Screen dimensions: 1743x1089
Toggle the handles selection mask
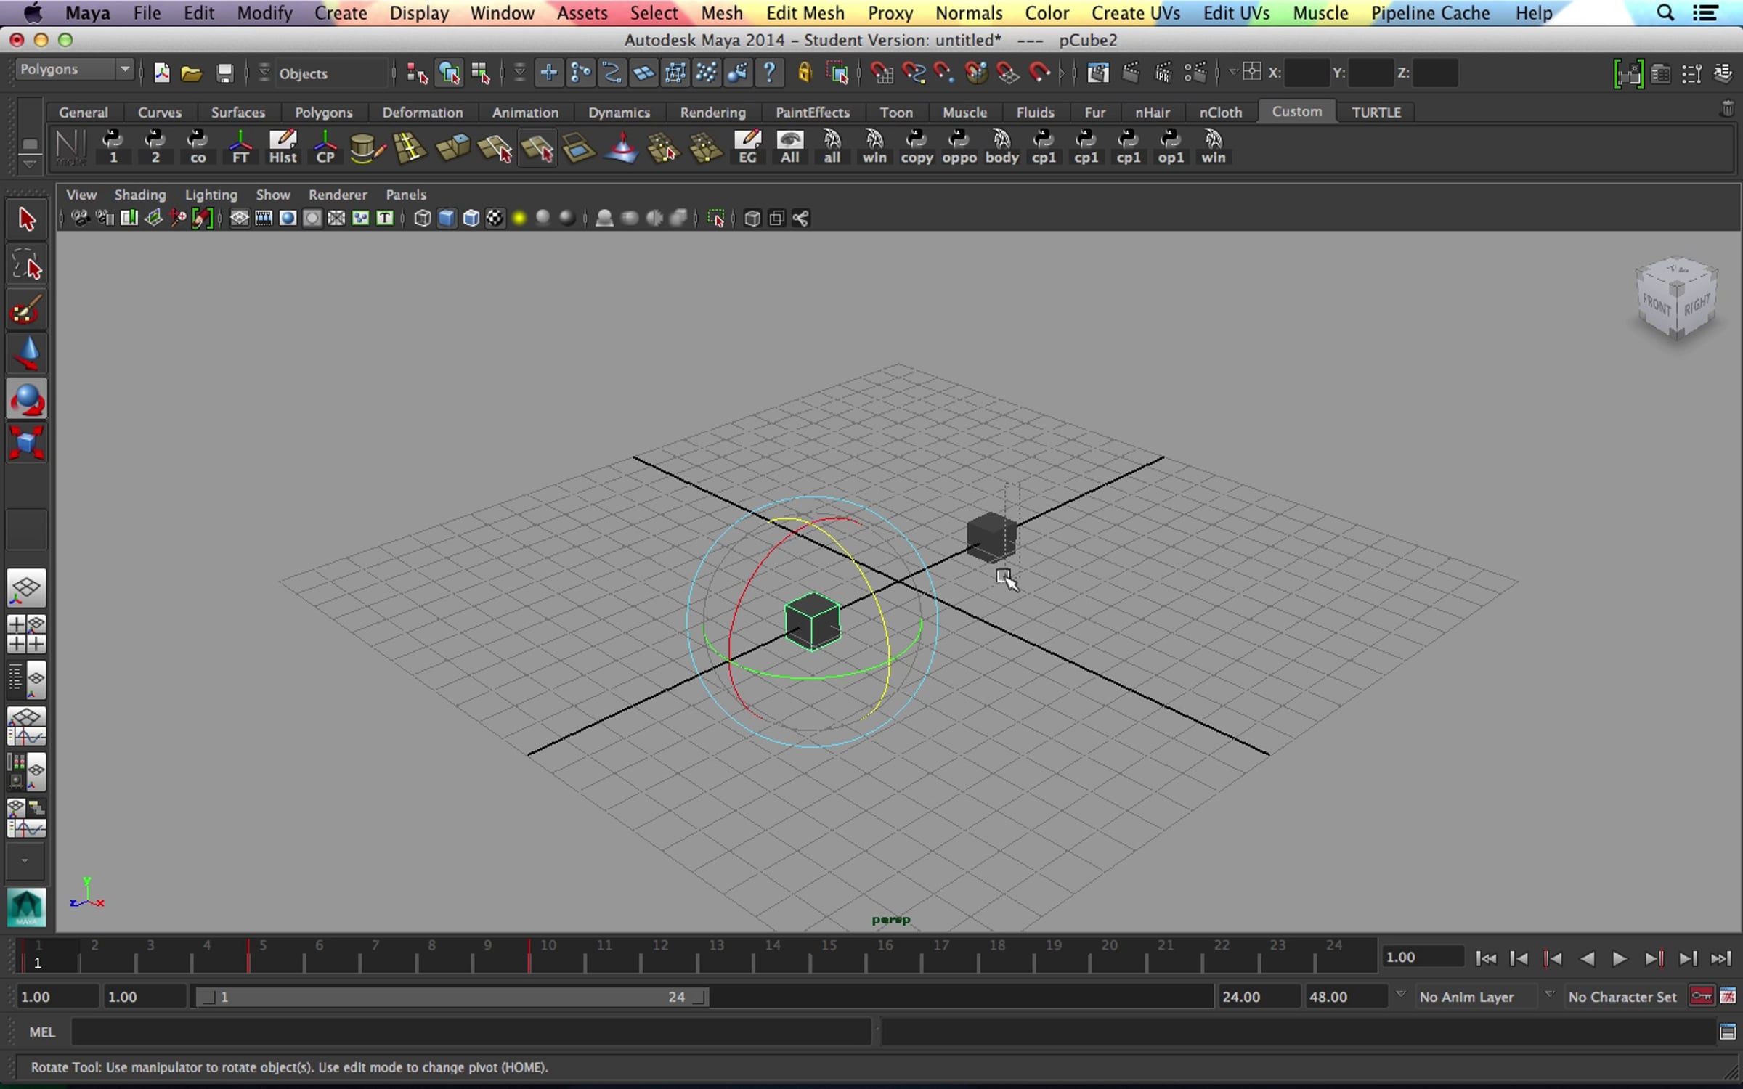coord(548,73)
